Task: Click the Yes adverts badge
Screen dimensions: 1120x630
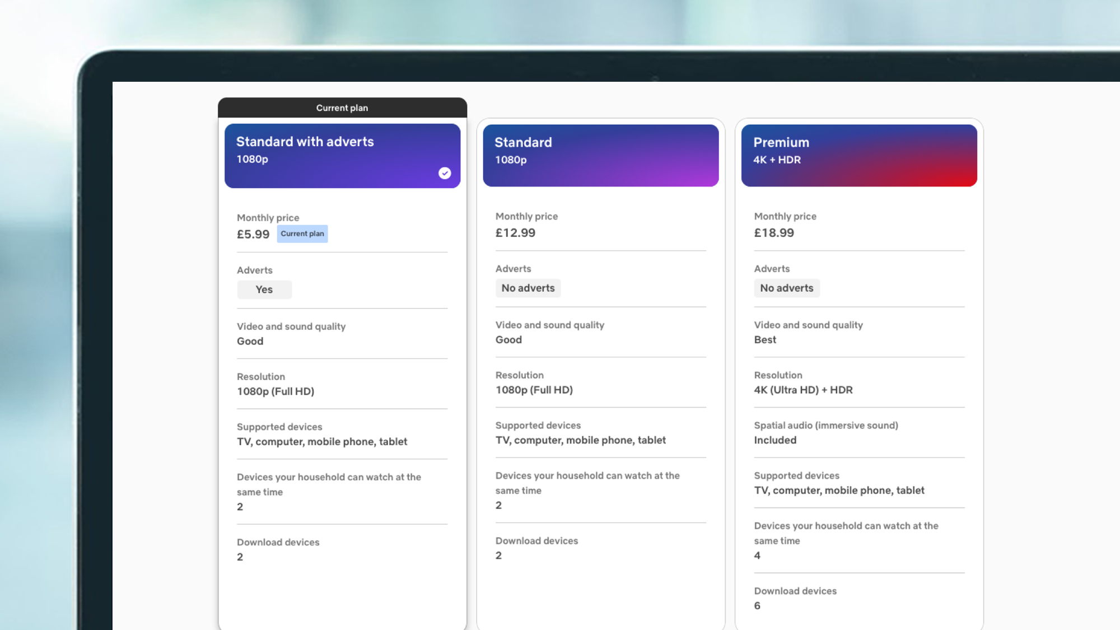Action: pos(264,290)
